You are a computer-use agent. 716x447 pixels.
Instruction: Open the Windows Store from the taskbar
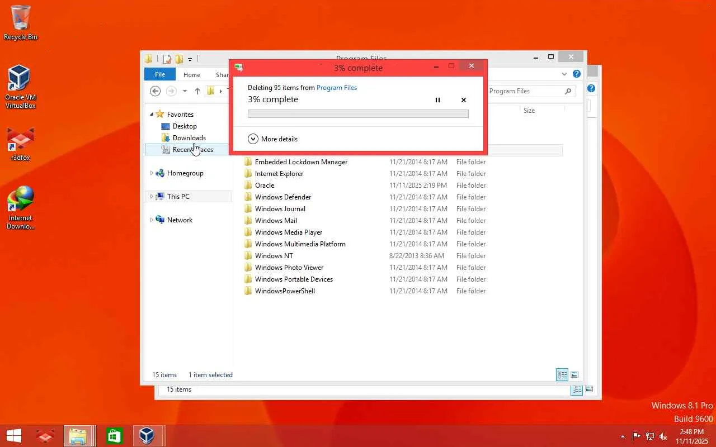(114, 436)
